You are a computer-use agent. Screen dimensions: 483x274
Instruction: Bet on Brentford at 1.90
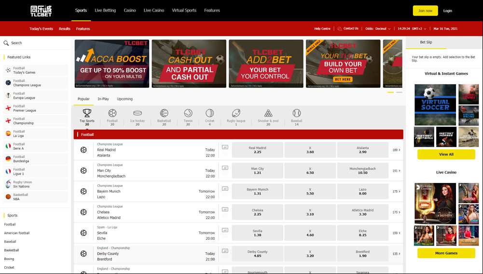coord(362,254)
